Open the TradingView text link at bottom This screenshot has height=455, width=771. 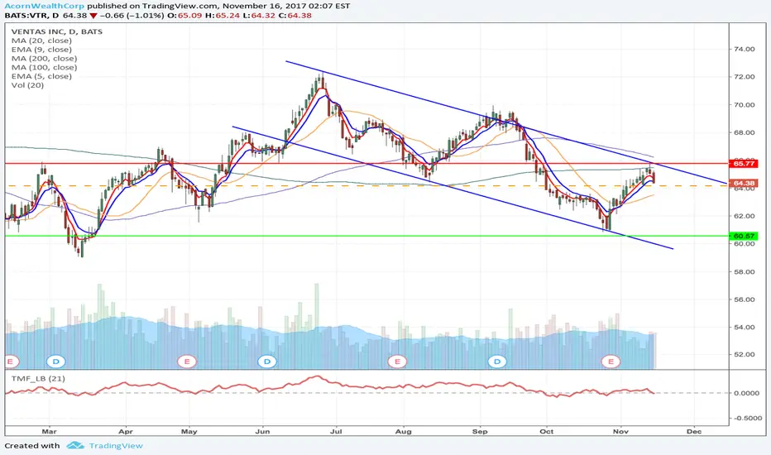[116, 446]
